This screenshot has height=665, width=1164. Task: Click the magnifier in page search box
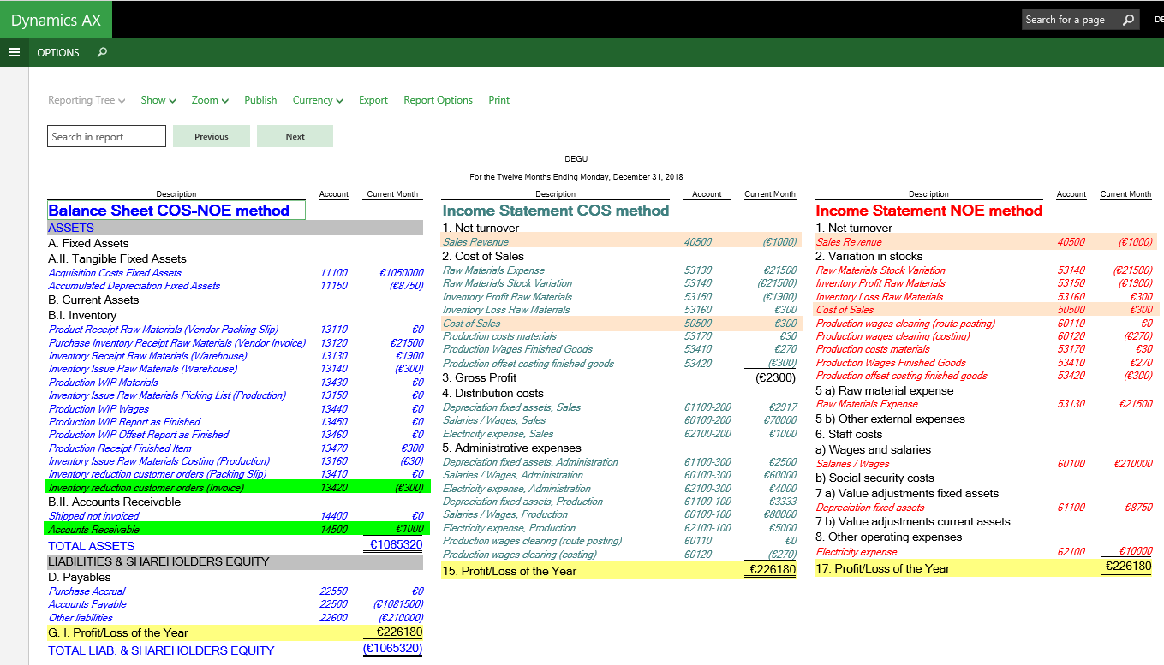[1128, 20]
